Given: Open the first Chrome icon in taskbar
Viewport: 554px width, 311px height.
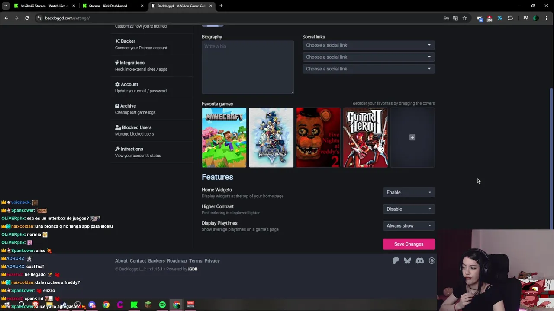Looking at the screenshot, I should pos(106,305).
